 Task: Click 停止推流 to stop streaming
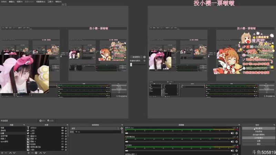point(258,128)
